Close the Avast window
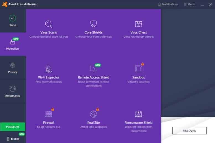Screen dimensions: 215x143 tap(211, 4)
